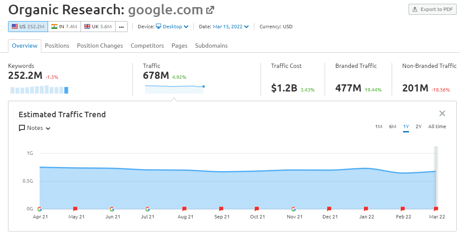The width and height of the screenshot is (460, 234).
Task: Open the Device Desktop dropdown
Action: (x=172, y=27)
